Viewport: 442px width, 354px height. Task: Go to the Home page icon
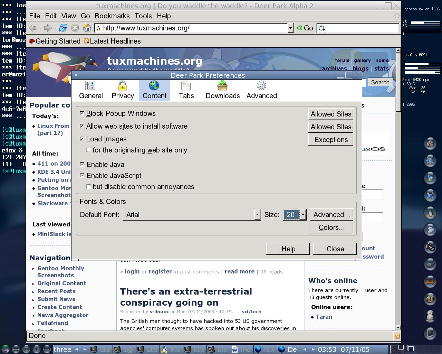(87, 28)
